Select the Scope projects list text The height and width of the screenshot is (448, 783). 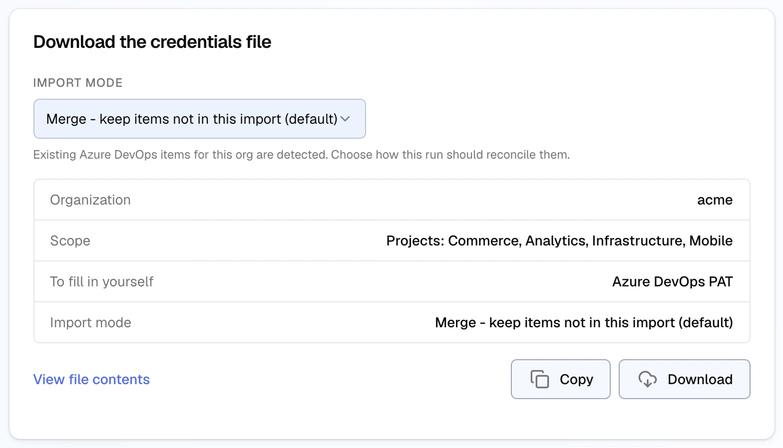(x=559, y=240)
